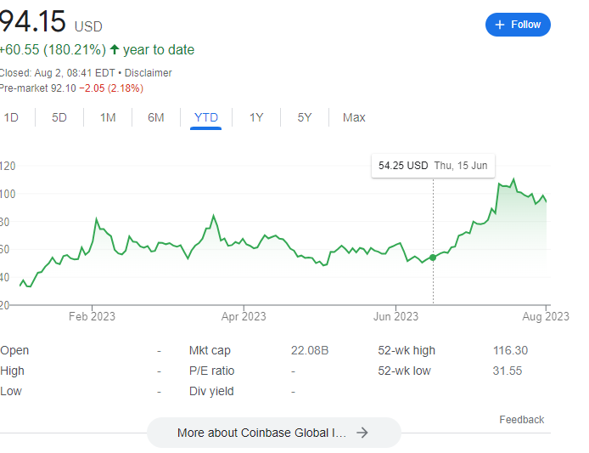Open the Disclaimer link

[148, 72]
